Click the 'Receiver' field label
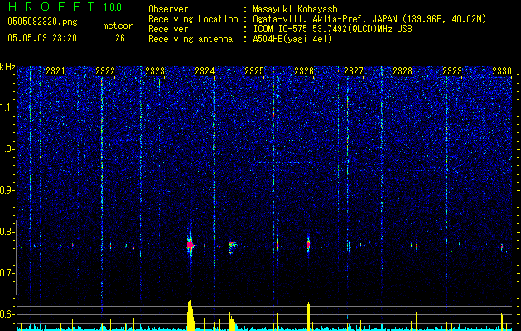The image size is (521, 331). pos(168,29)
